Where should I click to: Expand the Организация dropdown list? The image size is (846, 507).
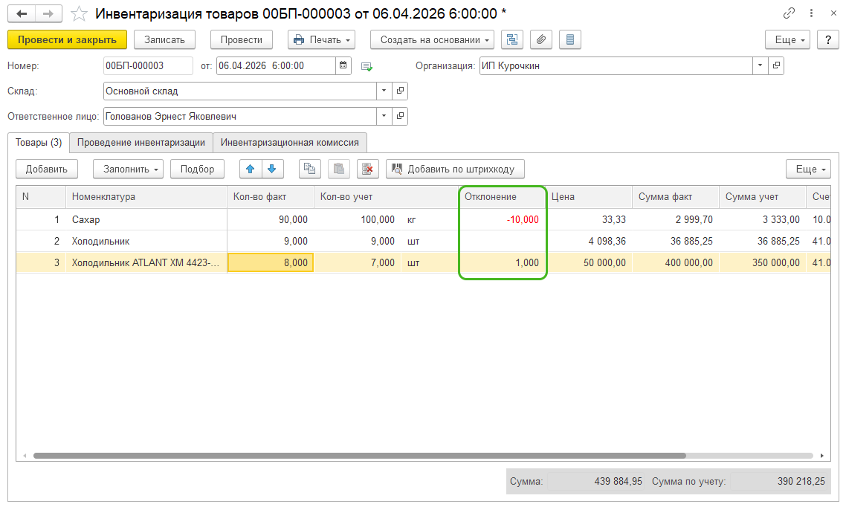click(x=760, y=65)
